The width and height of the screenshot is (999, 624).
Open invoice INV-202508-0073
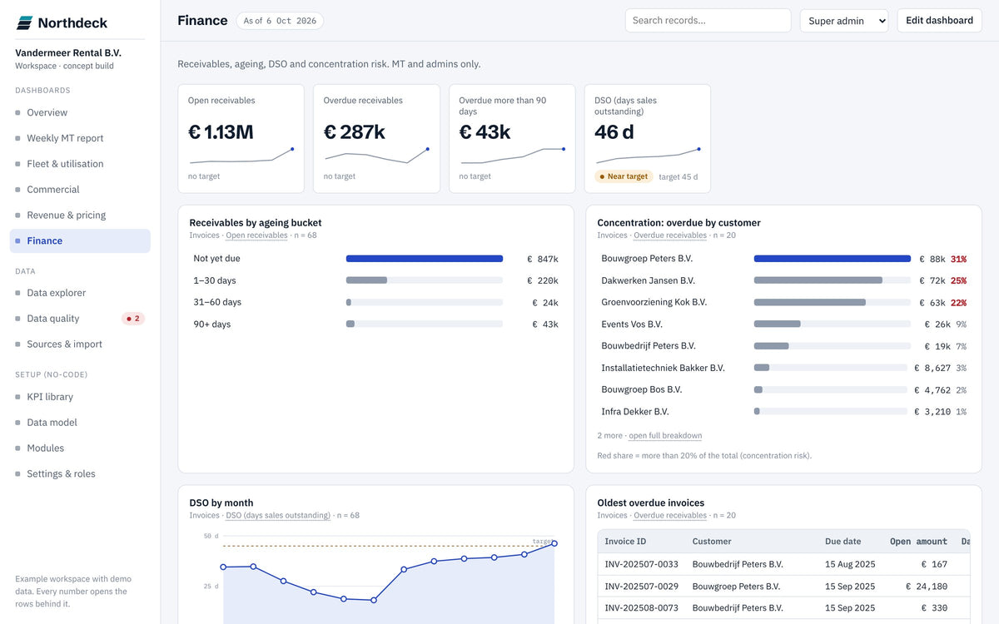641,607
